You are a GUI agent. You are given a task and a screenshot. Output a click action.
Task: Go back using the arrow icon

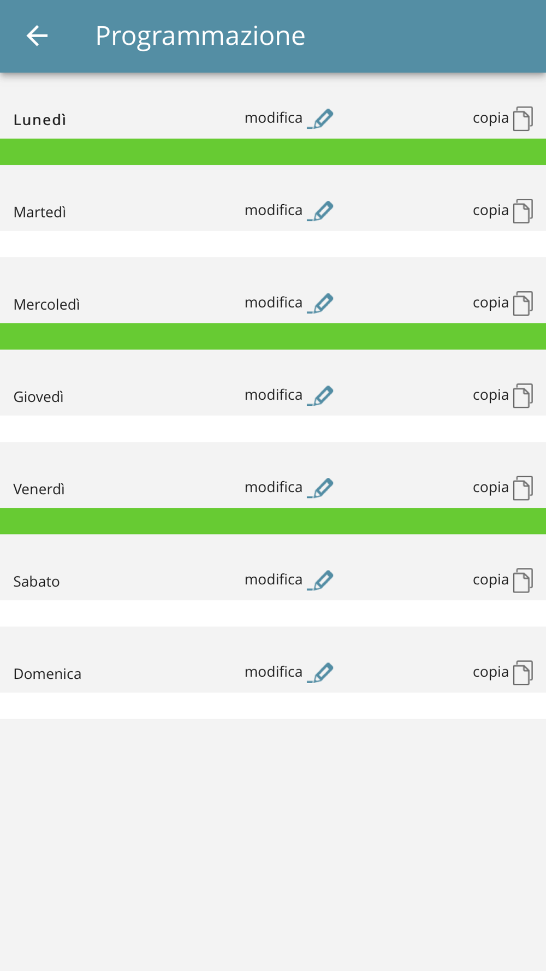click(37, 36)
